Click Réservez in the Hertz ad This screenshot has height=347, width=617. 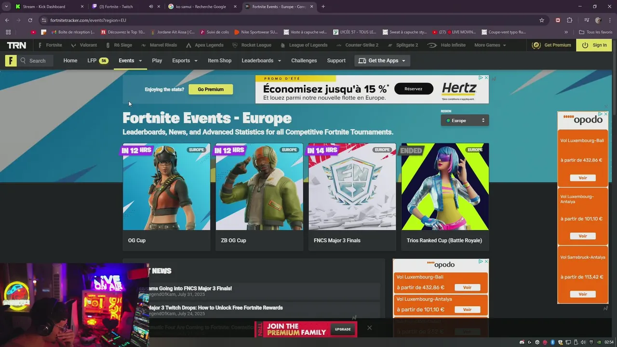tap(413, 89)
